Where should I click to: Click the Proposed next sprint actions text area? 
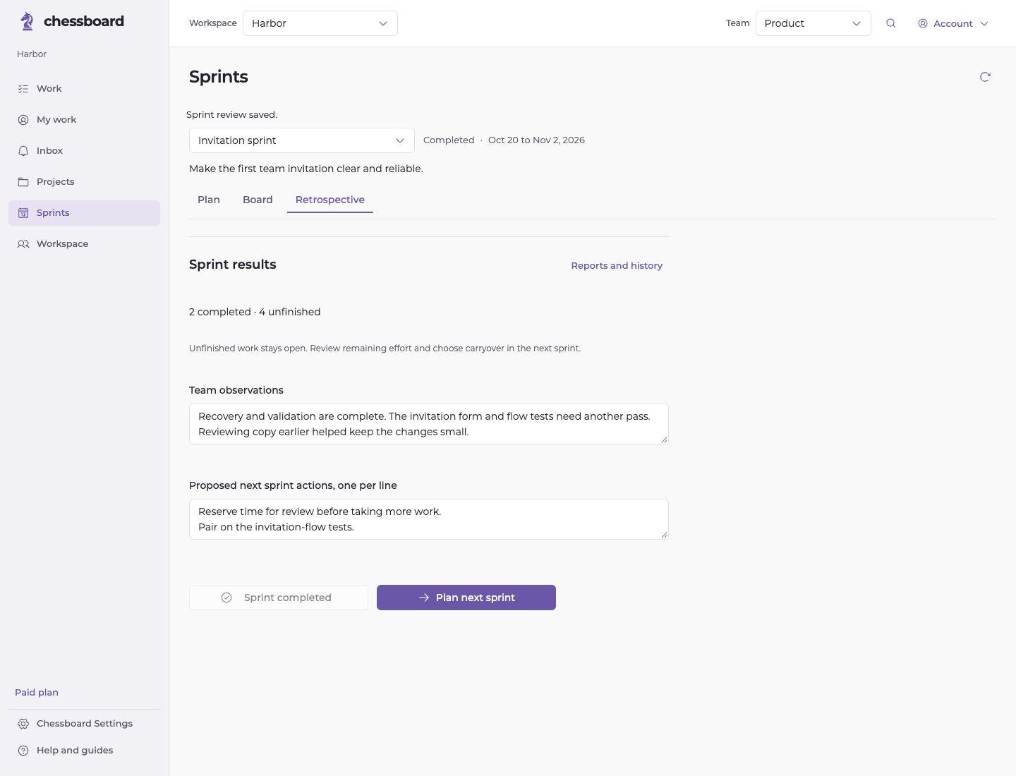[429, 519]
